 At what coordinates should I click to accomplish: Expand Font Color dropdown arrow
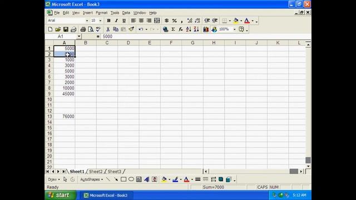[253, 21]
